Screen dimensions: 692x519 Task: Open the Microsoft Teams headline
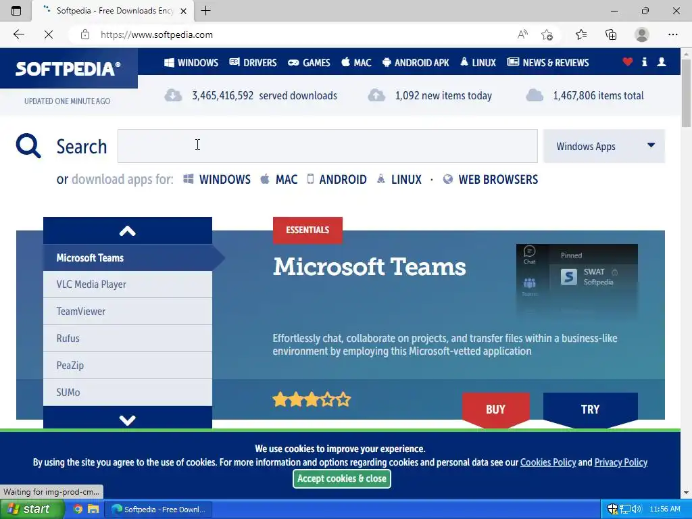tap(370, 267)
